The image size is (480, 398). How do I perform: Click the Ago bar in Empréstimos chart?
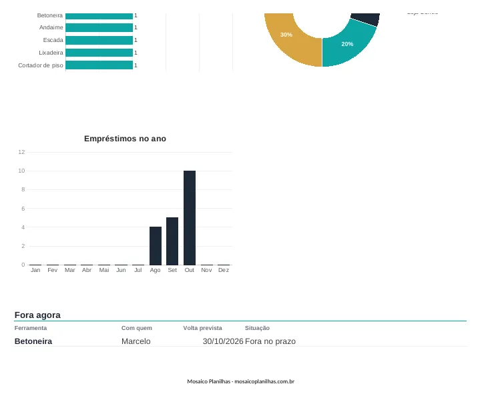[x=156, y=246]
